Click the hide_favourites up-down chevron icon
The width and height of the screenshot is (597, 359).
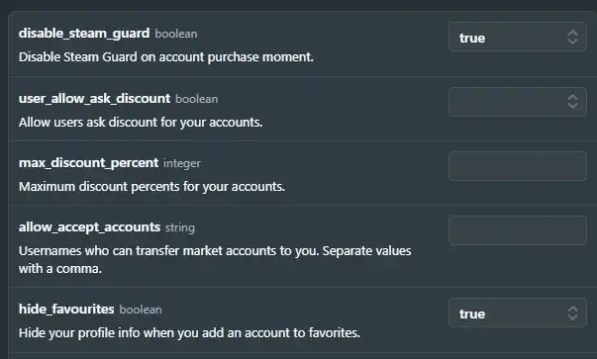tap(572, 314)
